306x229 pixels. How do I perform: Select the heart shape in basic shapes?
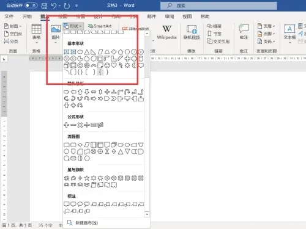[114, 65]
